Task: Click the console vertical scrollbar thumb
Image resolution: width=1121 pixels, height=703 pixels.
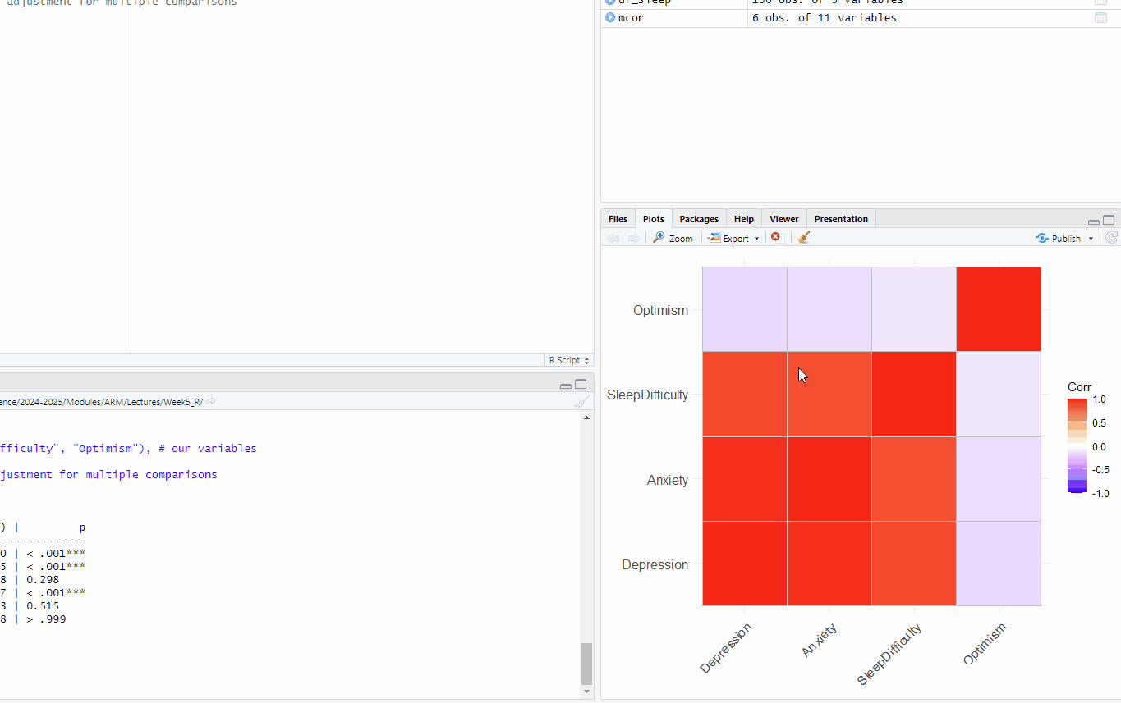Action: click(x=586, y=663)
